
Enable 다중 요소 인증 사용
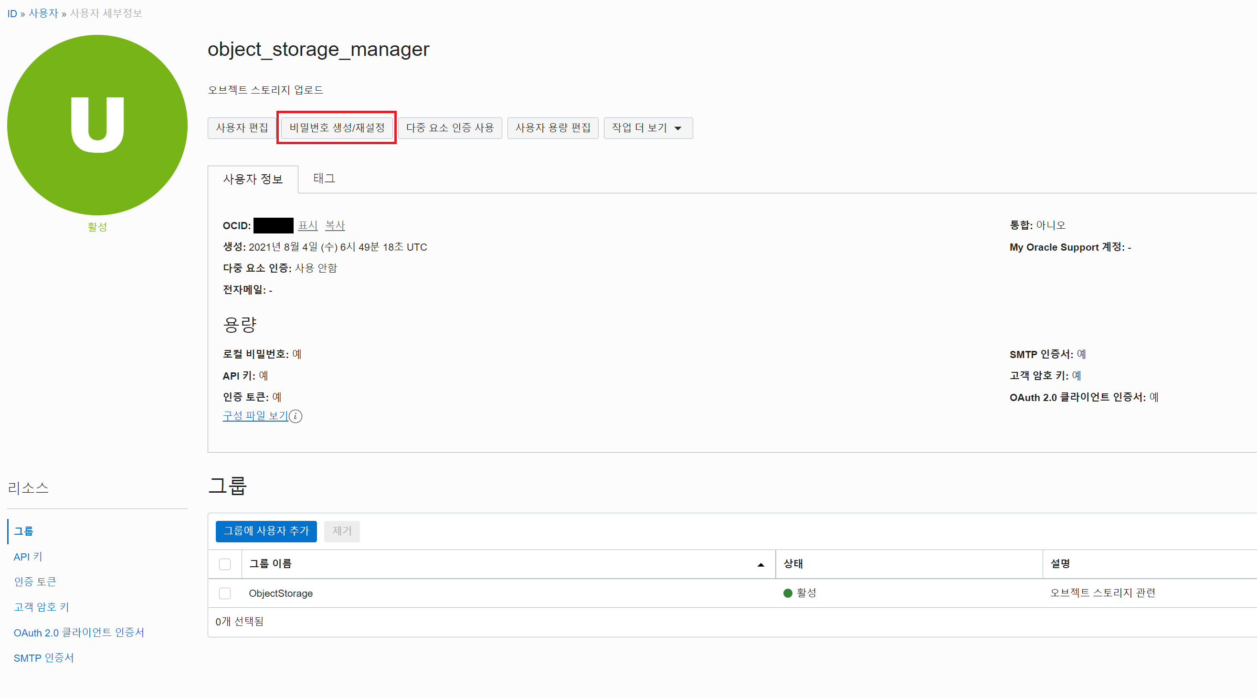pyautogui.click(x=449, y=128)
